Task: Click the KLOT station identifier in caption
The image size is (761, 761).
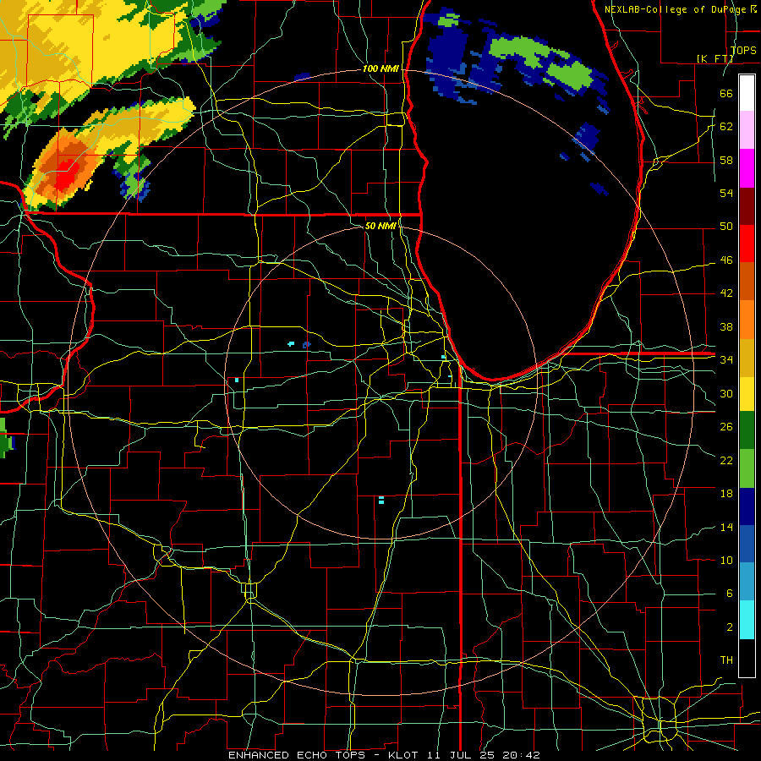Action: [403, 755]
